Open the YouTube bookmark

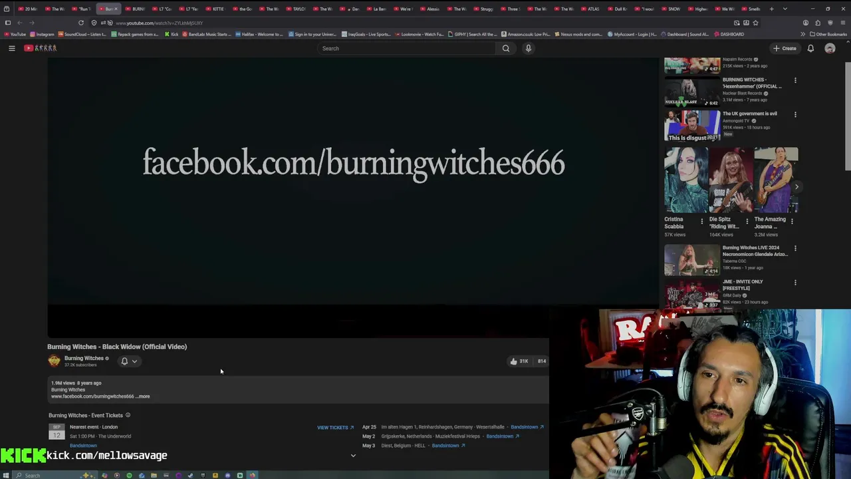(x=15, y=34)
